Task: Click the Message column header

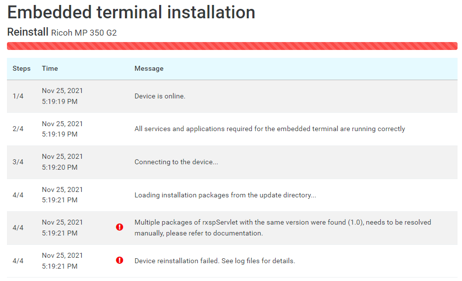Action: point(149,68)
